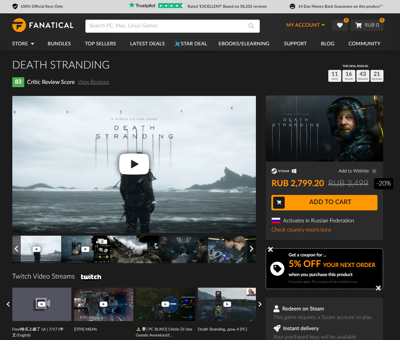The width and height of the screenshot is (400, 340).
Task: Click the Russian flag icon
Action: (276, 221)
